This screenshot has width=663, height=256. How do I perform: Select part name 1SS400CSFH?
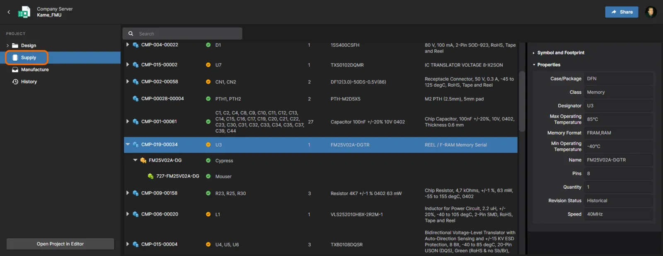(x=345, y=45)
